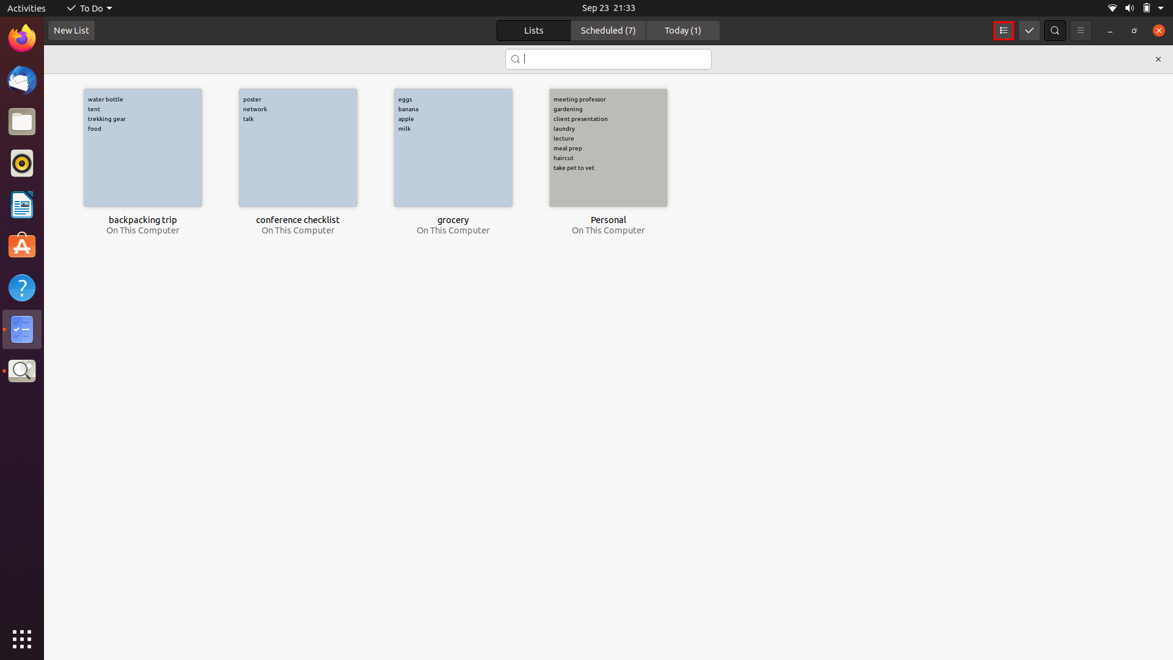
Task: Open the grey Personal list card
Action: tap(608, 148)
